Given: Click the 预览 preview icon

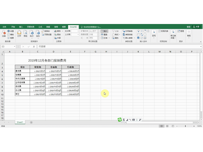Looking at the screenshot, I should [25, 32].
